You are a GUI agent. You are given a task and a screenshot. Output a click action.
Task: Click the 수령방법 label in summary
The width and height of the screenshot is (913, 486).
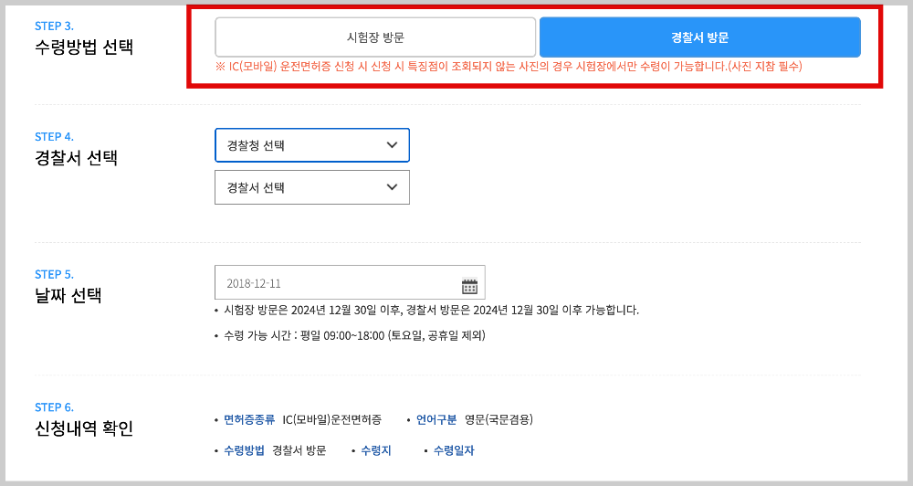coord(244,450)
